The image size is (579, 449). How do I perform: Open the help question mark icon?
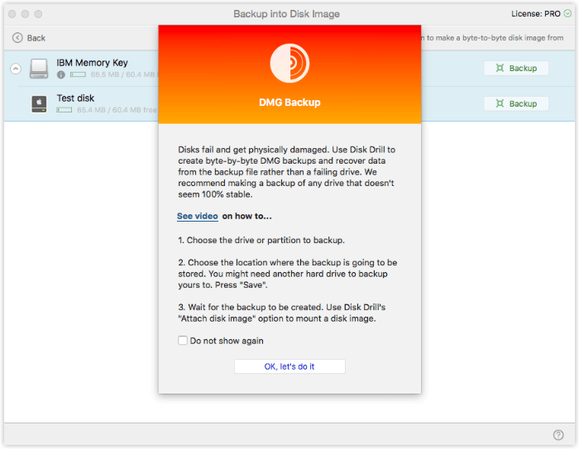[558, 435]
